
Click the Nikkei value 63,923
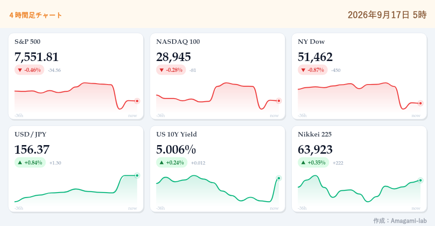[315, 150]
